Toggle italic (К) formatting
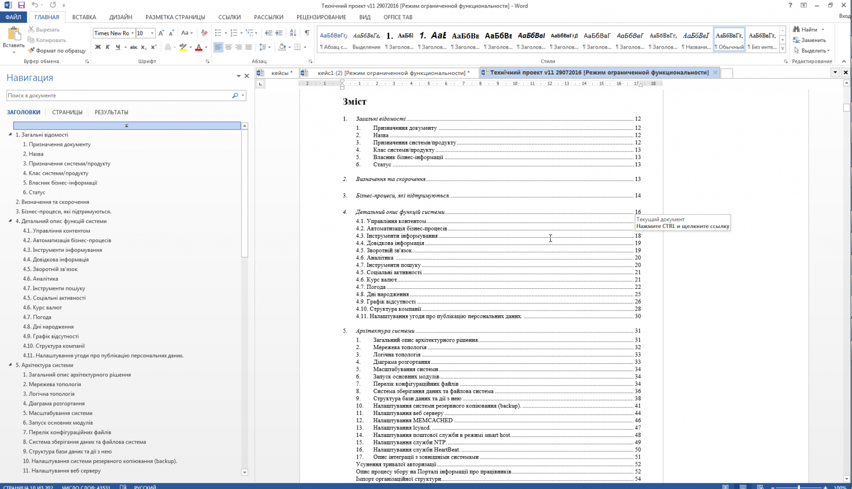Viewport: 852px width, 489px height. [x=108, y=47]
